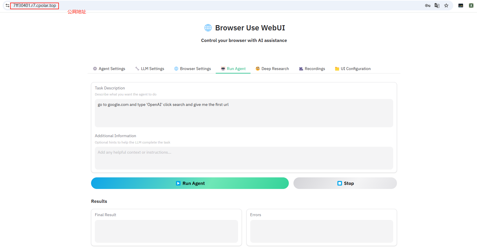Click the gear icon on Agent Settings tab
Image resolution: width=477 pixels, height=250 pixels.
coord(95,69)
